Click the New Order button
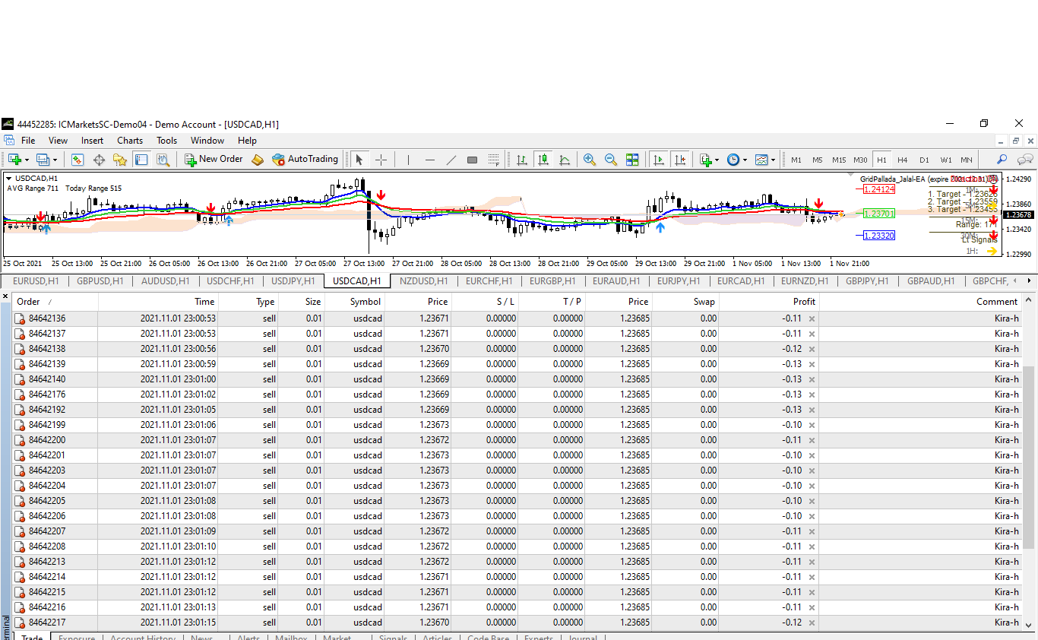 point(214,160)
